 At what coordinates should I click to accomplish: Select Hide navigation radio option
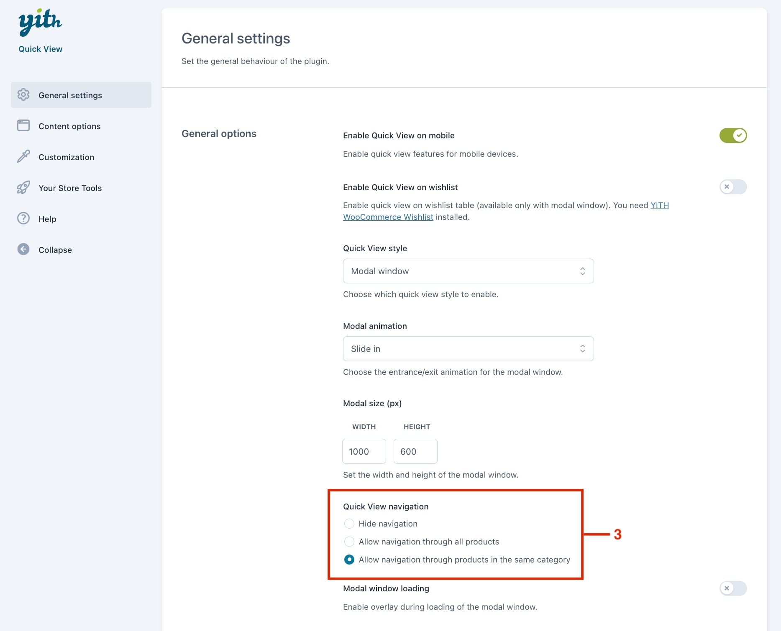[x=349, y=524]
